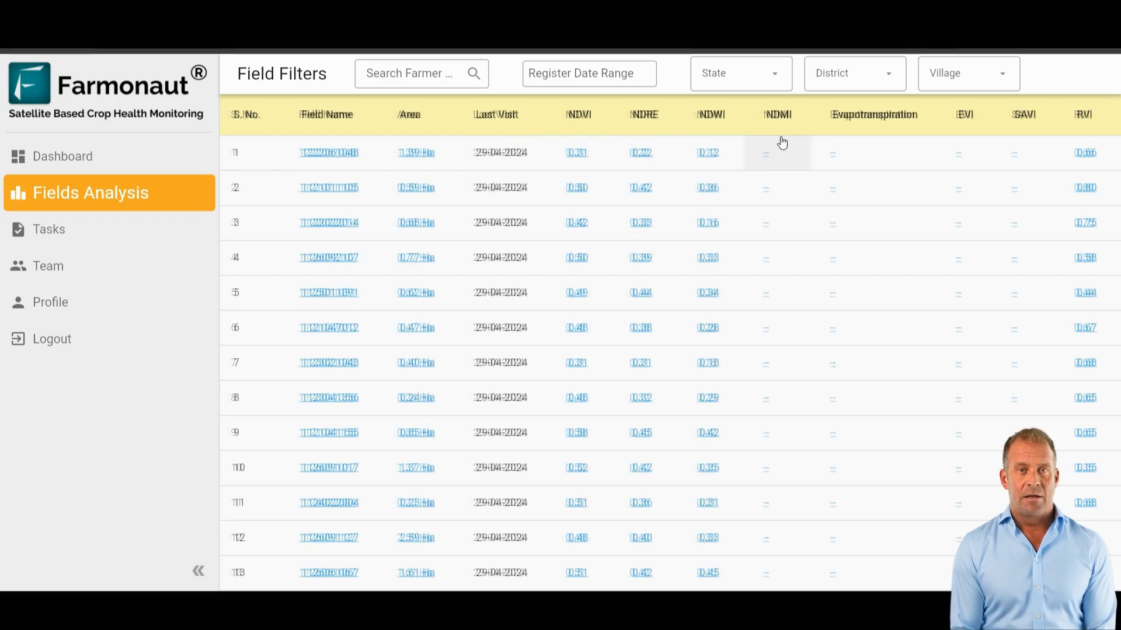
Task: Click the Logout arrow icon in sidebar
Action: tap(18, 339)
